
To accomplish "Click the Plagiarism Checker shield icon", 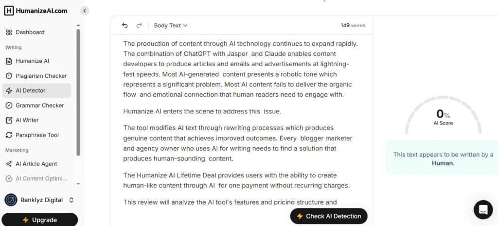I will coord(9,76).
